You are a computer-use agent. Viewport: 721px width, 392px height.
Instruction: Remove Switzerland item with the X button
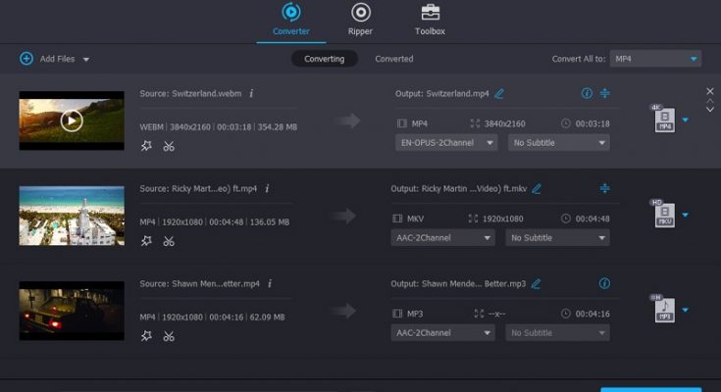pyautogui.click(x=710, y=91)
